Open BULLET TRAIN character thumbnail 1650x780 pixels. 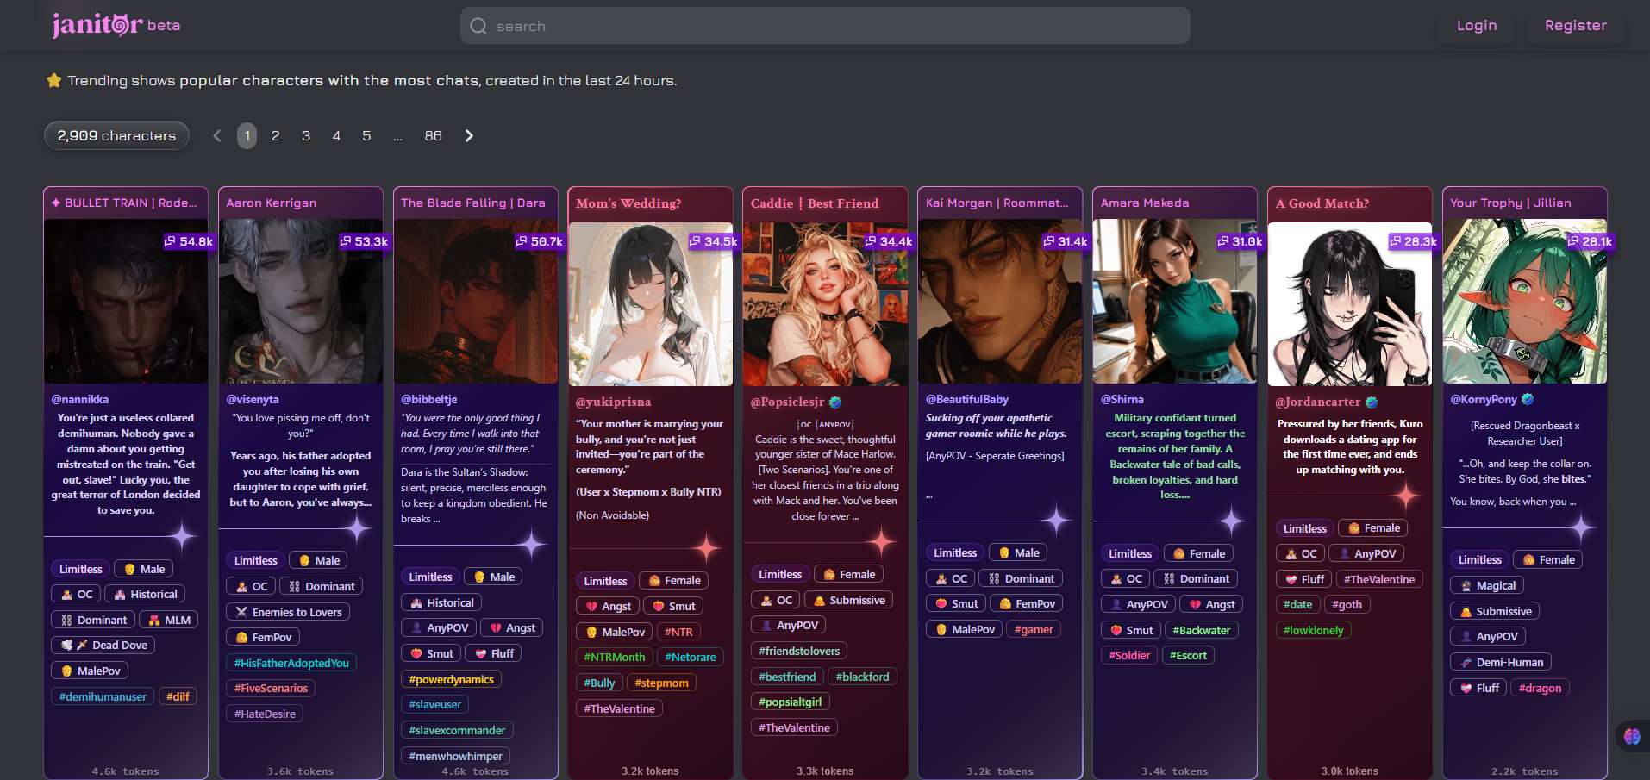tap(126, 301)
